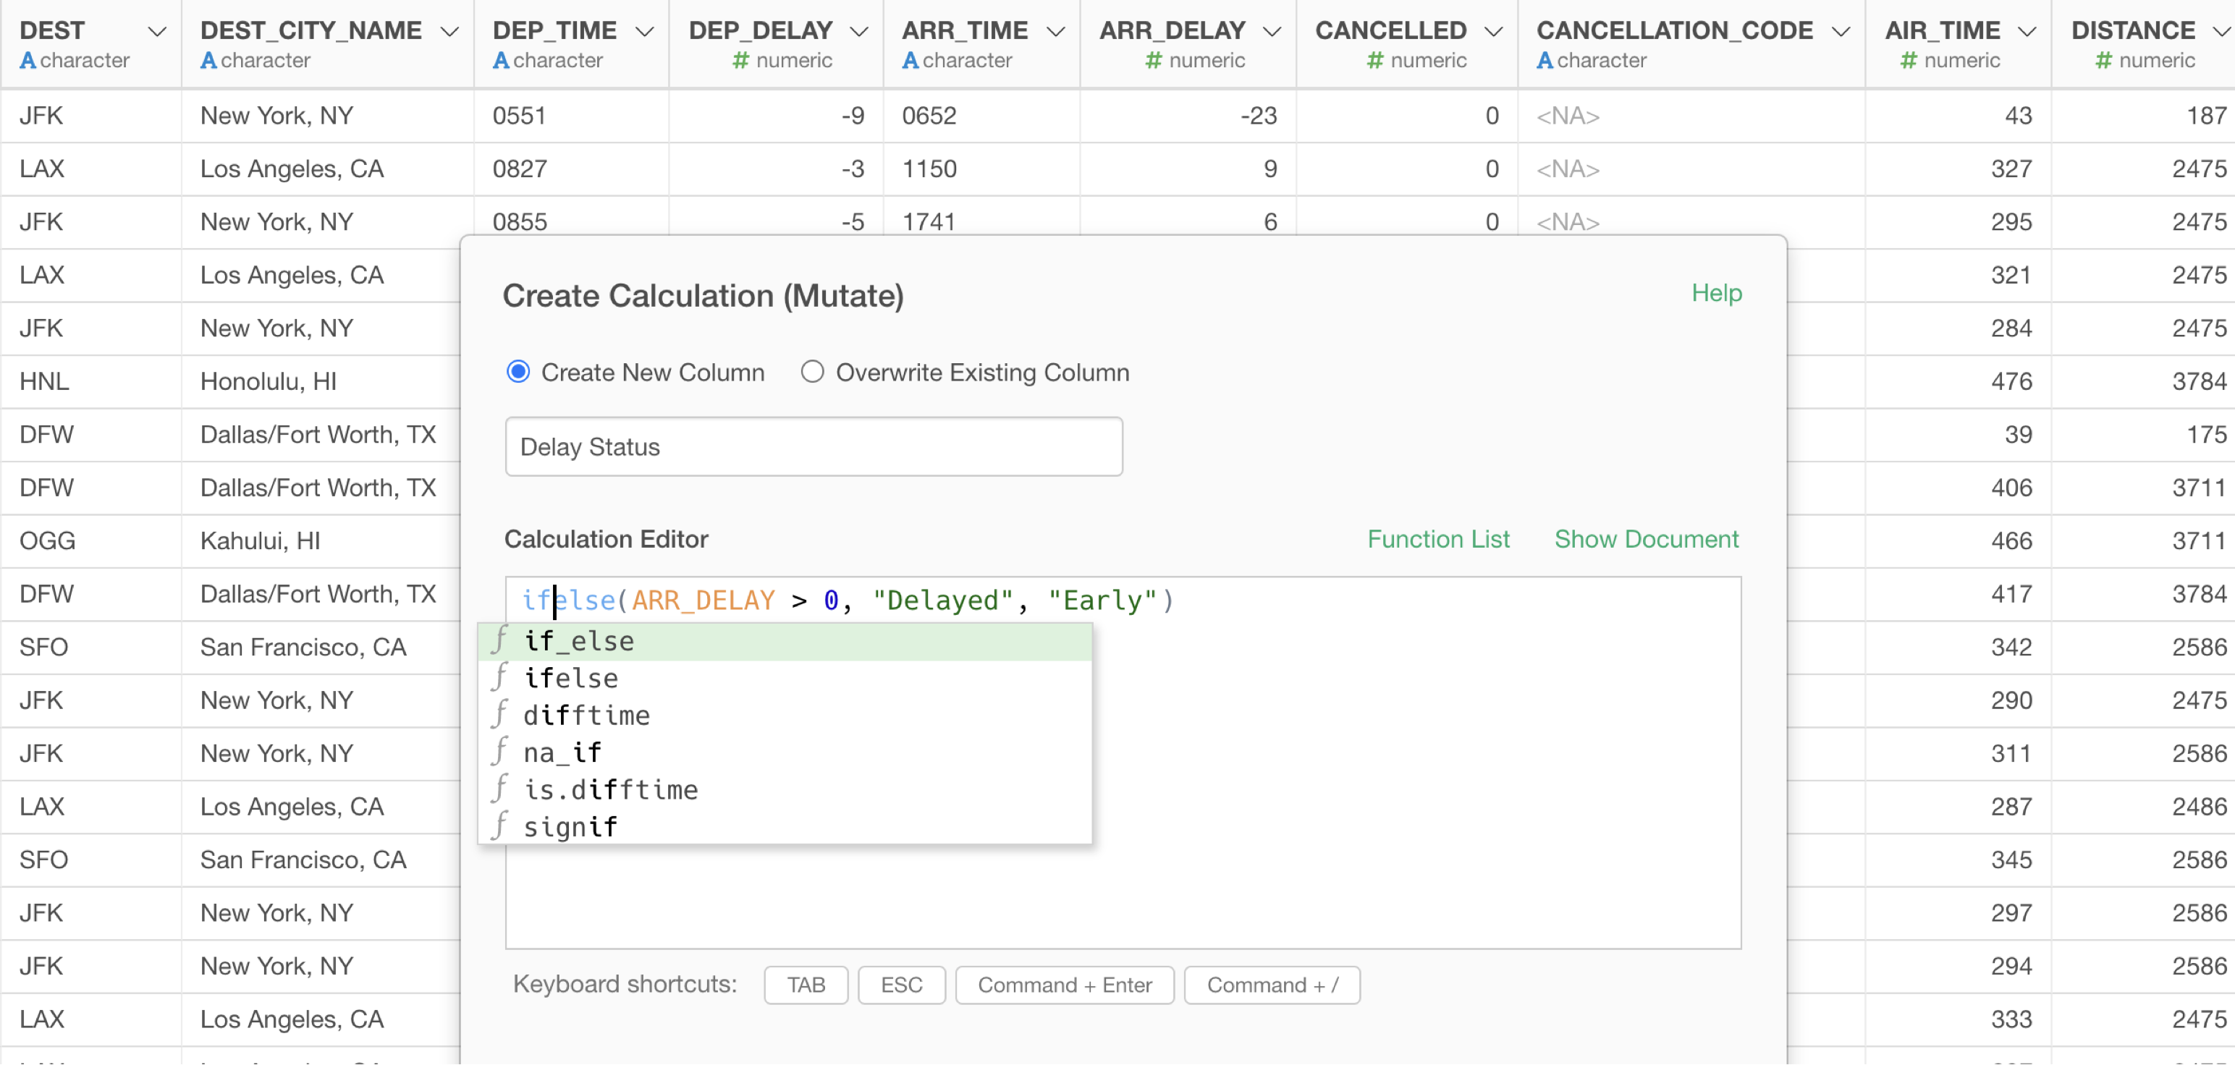Click the 0551 departure time cell
This screenshot has height=1065, width=2235.
pos(571,116)
